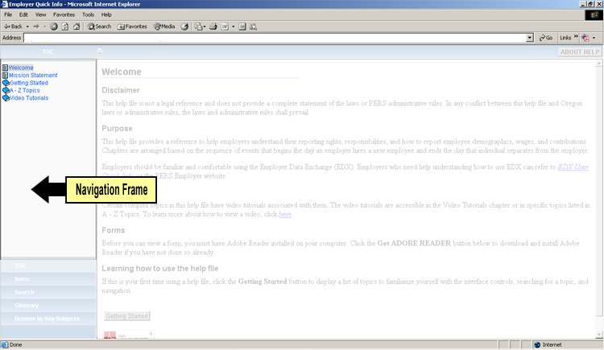Viewport: 604px width, 350px height.
Task: Click the Getting Started button
Action: (127, 315)
